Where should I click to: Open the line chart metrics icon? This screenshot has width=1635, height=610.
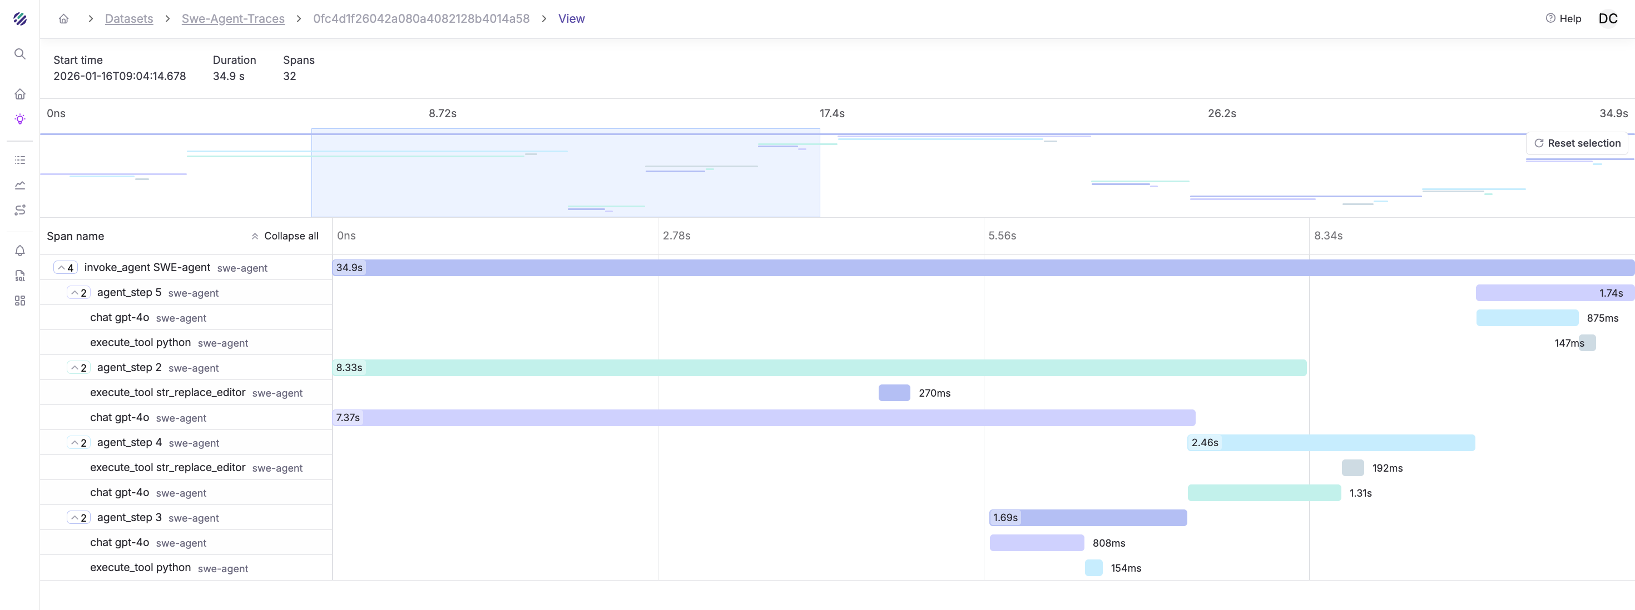point(19,185)
